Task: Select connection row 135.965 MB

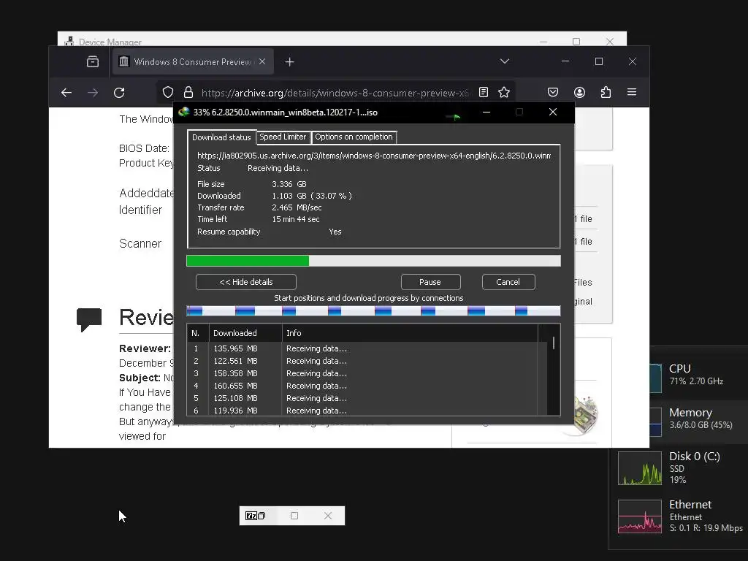Action: [x=367, y=348]
